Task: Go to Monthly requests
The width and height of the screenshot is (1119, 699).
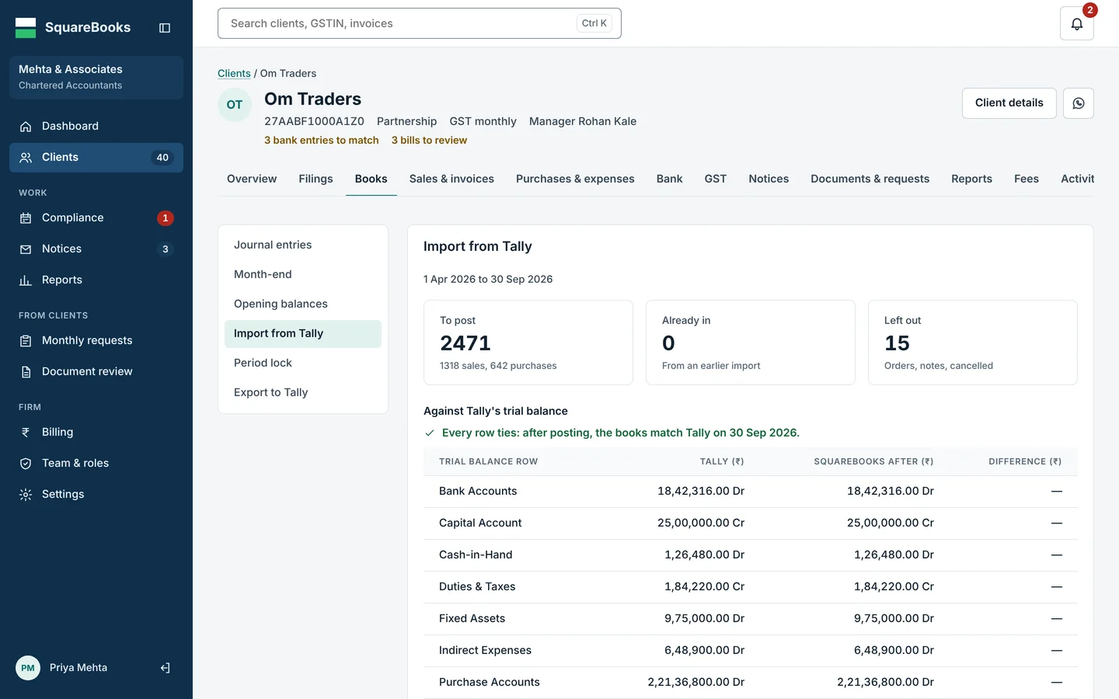Action: coord(96,340)
